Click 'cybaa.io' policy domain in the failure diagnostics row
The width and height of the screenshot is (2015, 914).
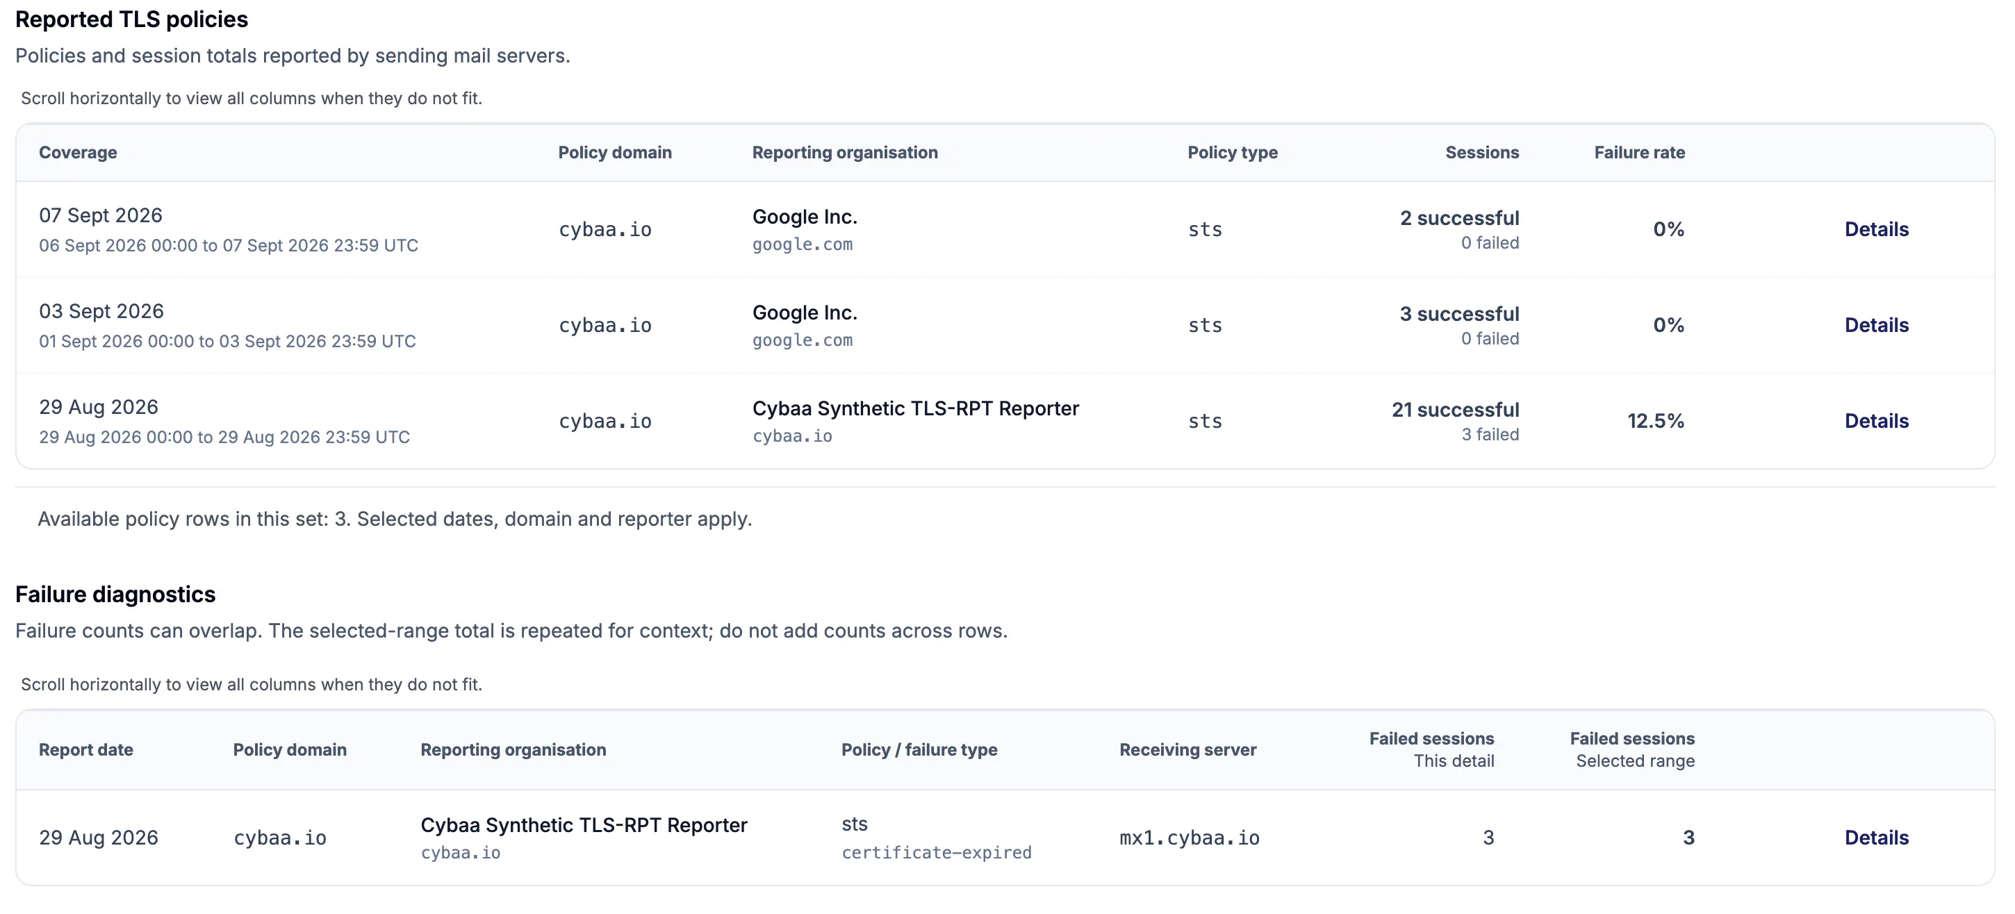click(x=279, y=838)
